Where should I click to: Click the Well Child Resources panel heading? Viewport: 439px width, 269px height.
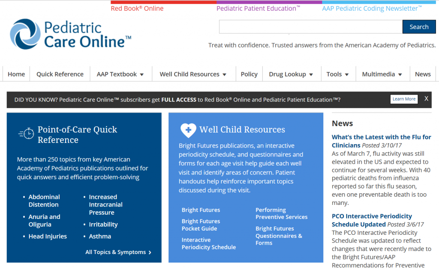(242, 129)
